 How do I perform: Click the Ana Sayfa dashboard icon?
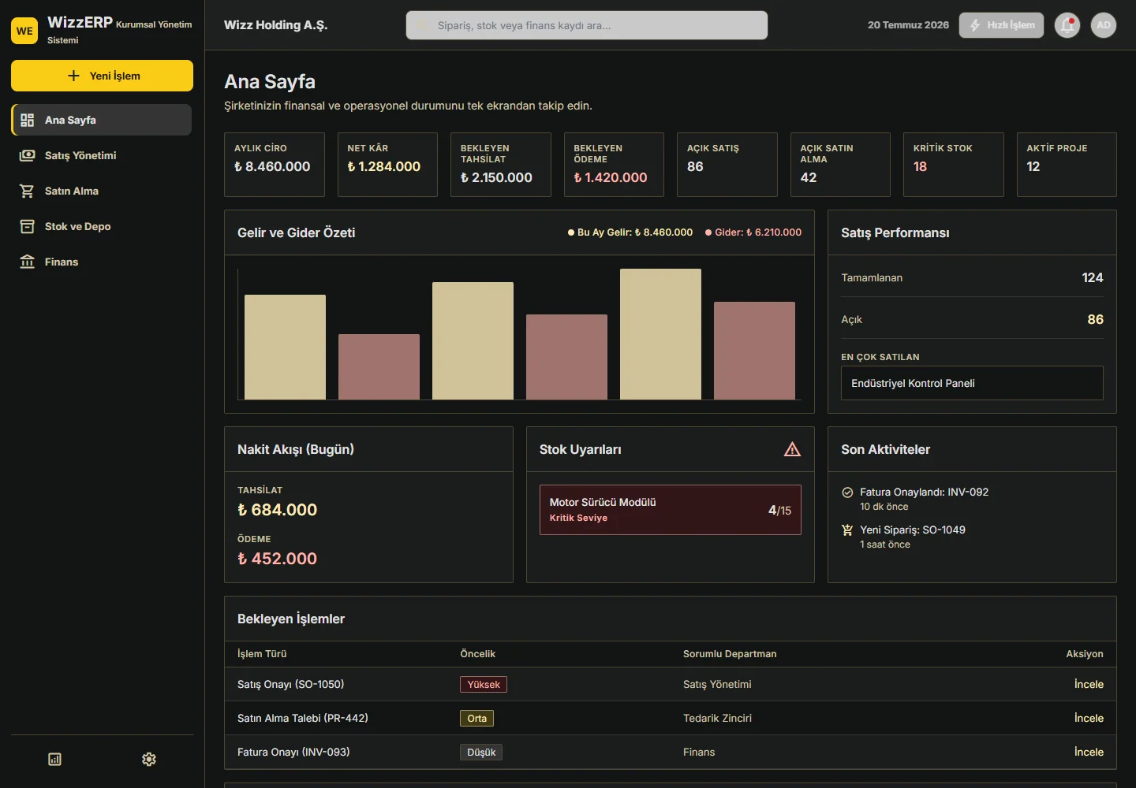pyautogui.click(x=27, y=120)
